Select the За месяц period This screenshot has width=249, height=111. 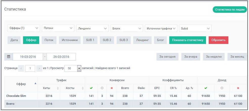coord(237,57)
